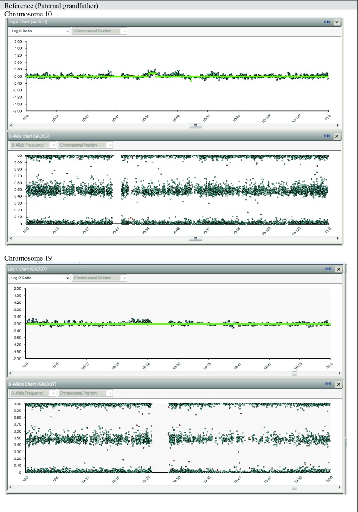Open B-Allele Frequency dropdown for Chromosome 10

33,145
